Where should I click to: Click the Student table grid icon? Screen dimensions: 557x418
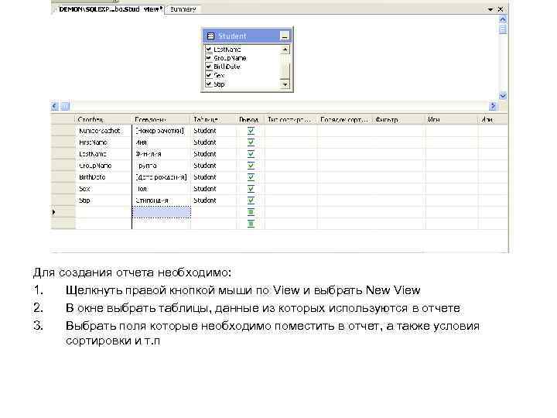tap(210, 36)
